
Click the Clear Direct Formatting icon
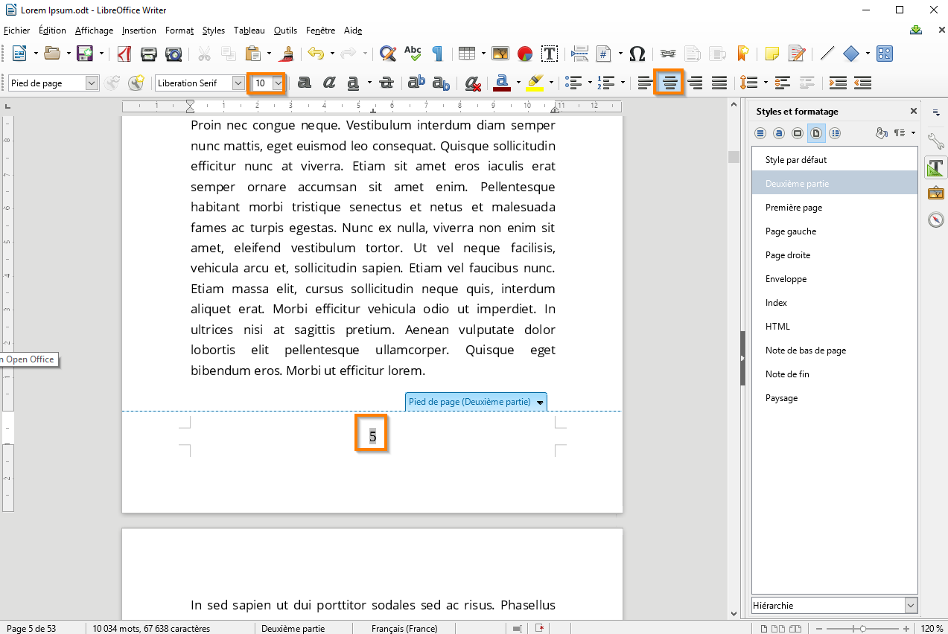472,83
